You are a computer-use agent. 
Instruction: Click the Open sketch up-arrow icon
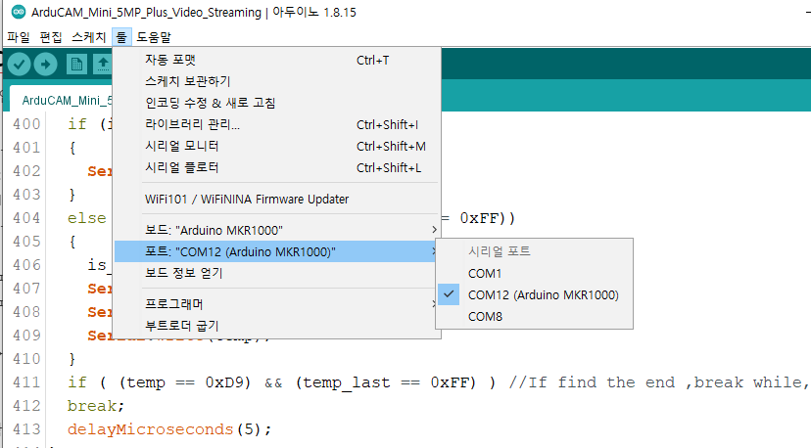(x=103, y=65)
